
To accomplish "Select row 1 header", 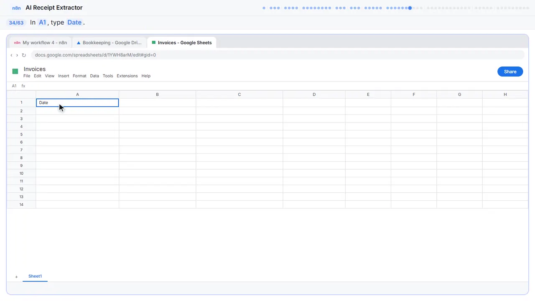I will point(21,102).
